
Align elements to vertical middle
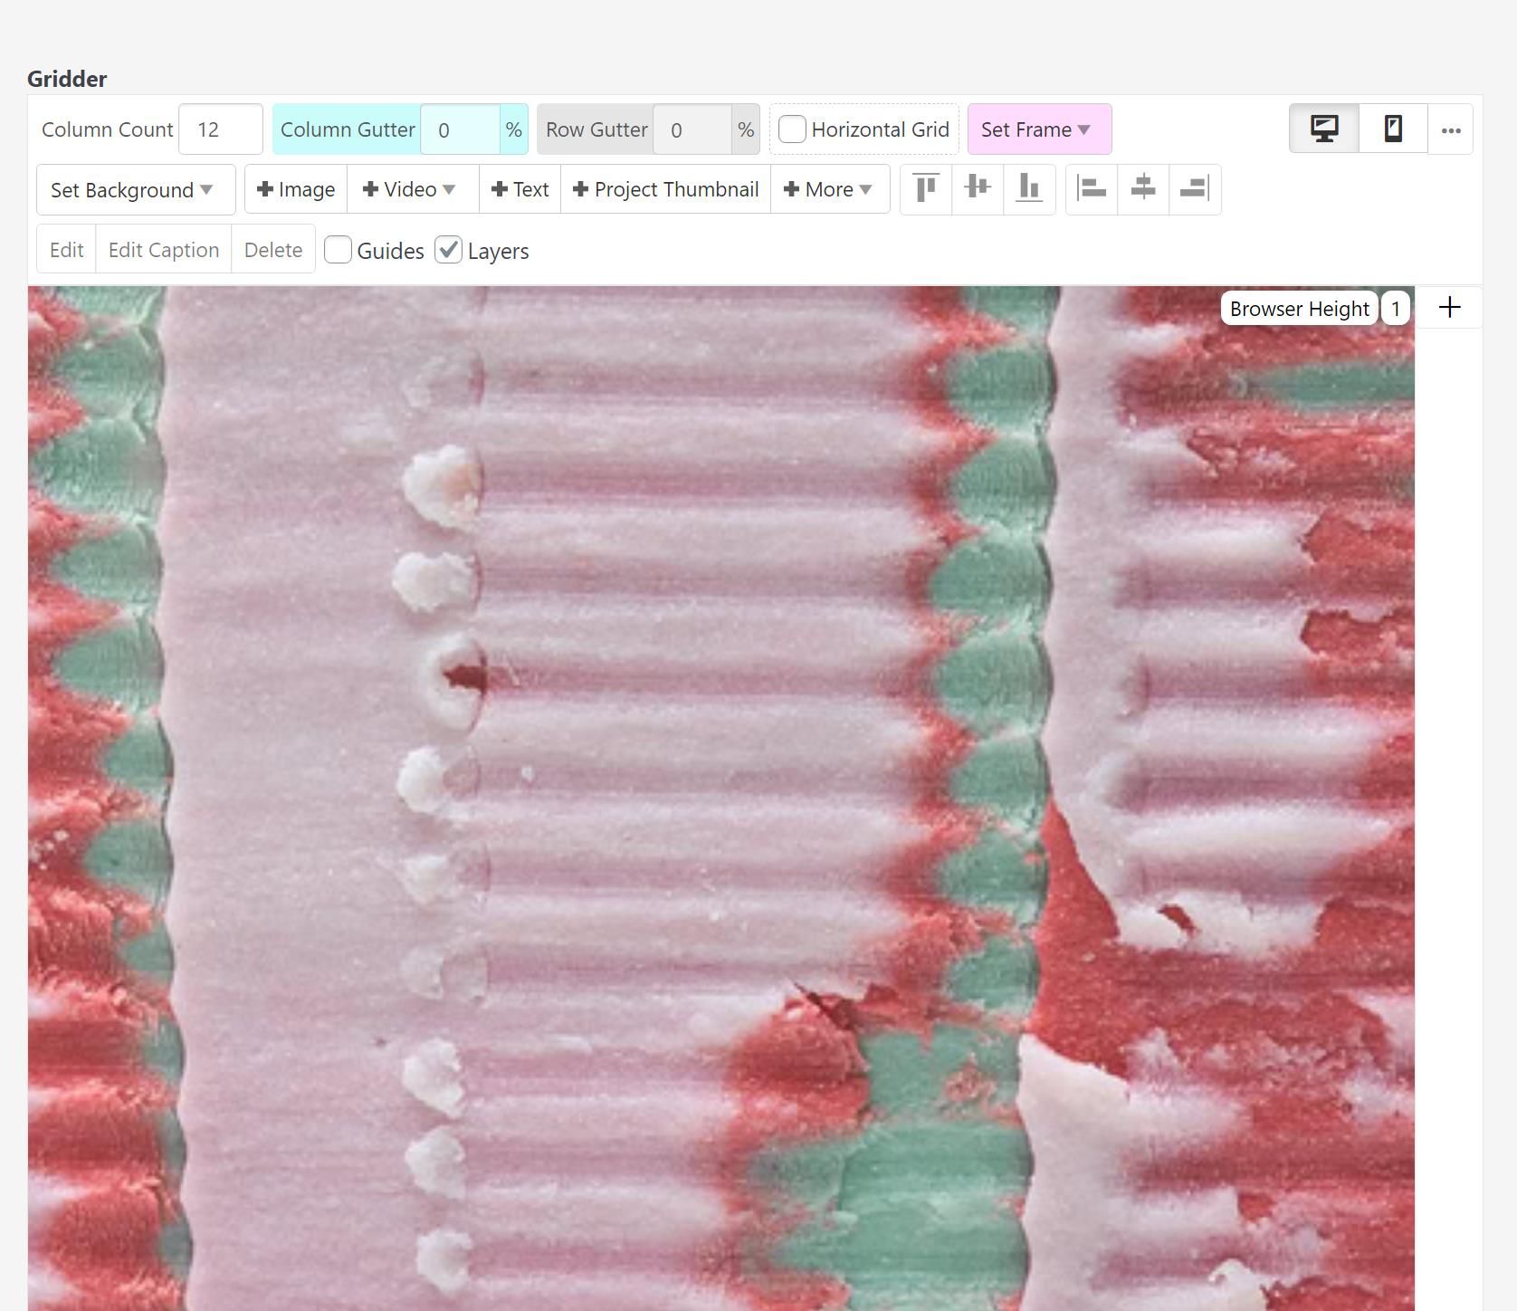coord(978,189)
